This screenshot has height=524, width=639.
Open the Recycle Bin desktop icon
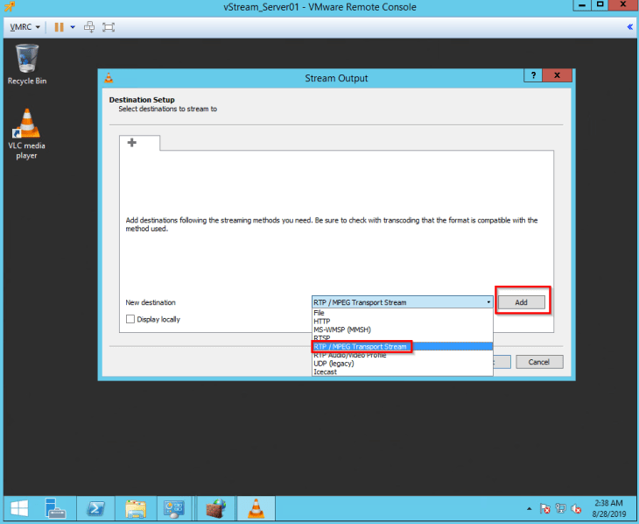pyautogui.click(x=27, y=64)
